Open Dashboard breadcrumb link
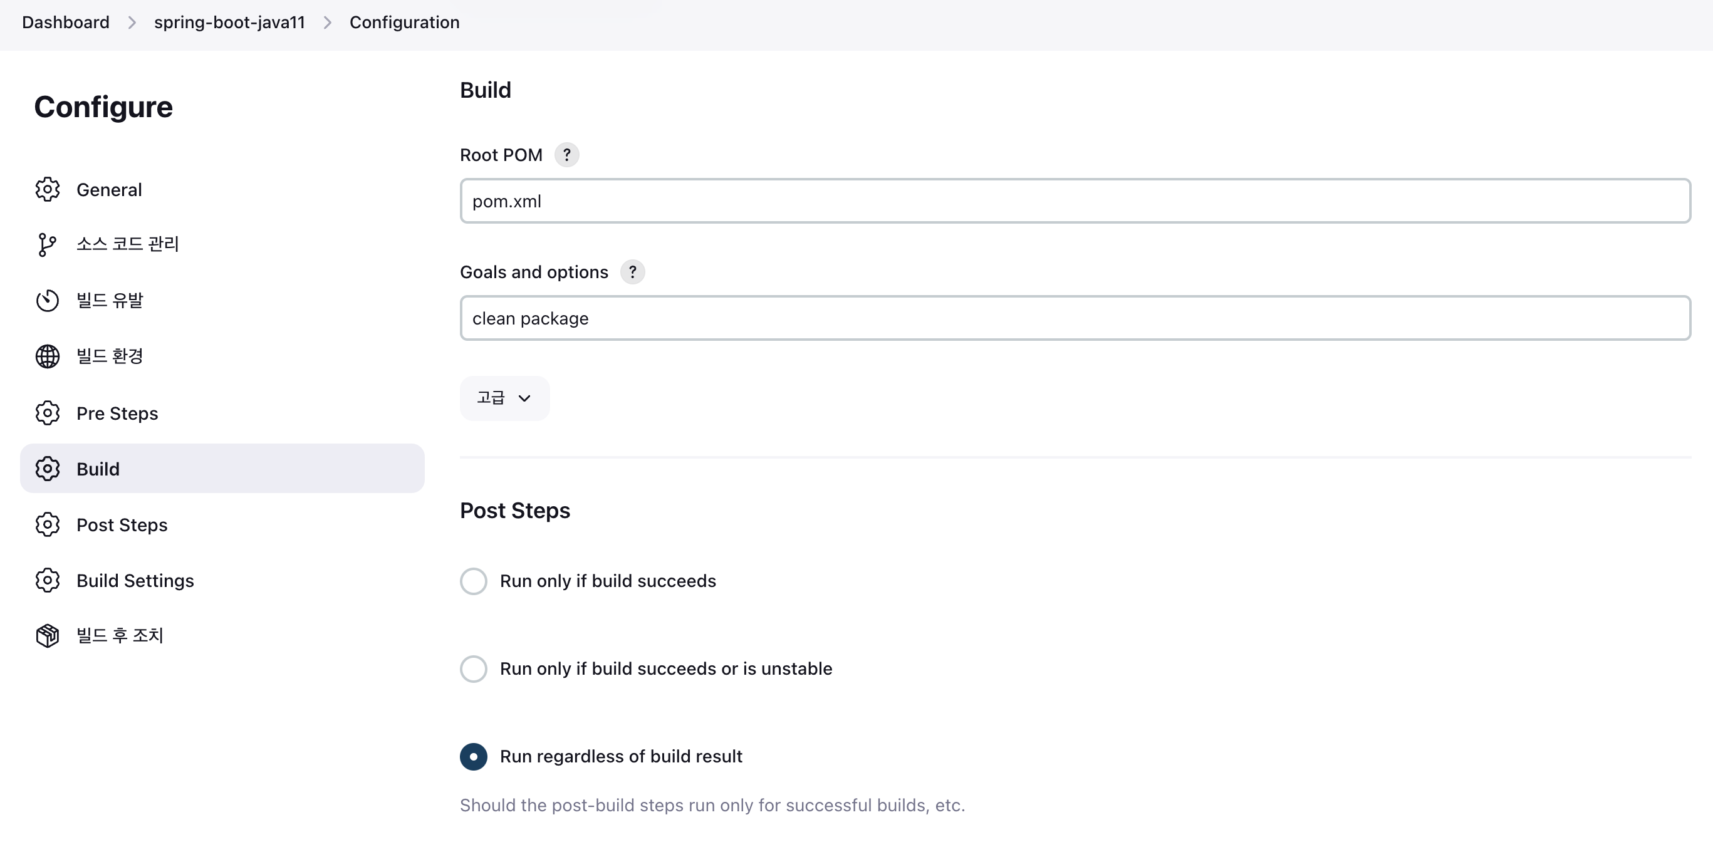This screenshot has width=1713, height=847. (65, 23)
